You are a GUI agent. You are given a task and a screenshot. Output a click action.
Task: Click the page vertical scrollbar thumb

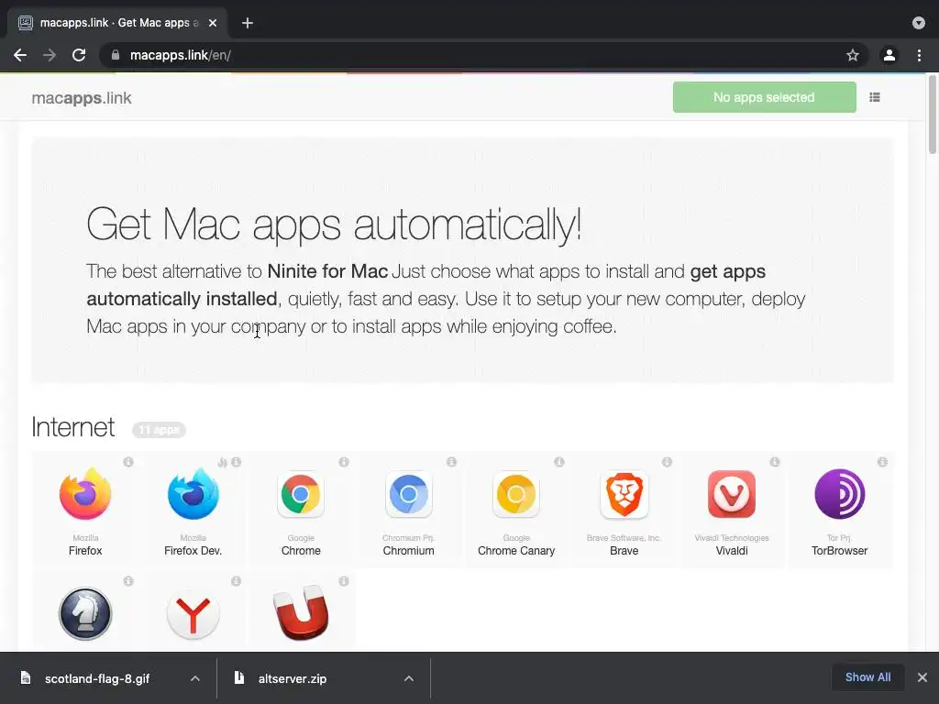(933, 114)
